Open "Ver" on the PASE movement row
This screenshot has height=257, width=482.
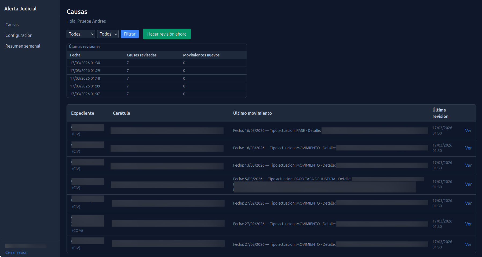point(468,131)
